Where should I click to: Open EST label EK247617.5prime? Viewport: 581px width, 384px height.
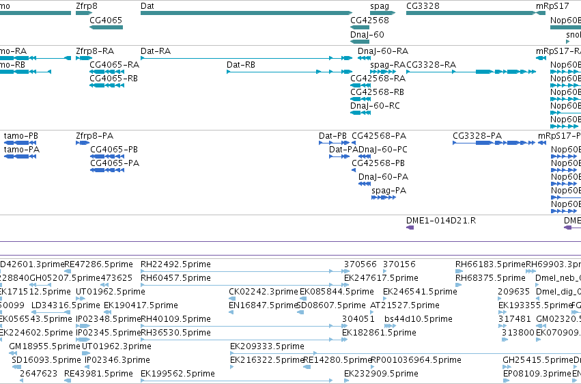coord(381,278)
